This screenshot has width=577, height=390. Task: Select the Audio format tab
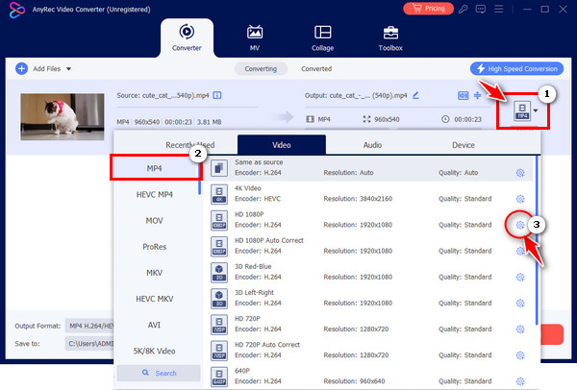tap(372, 145)
